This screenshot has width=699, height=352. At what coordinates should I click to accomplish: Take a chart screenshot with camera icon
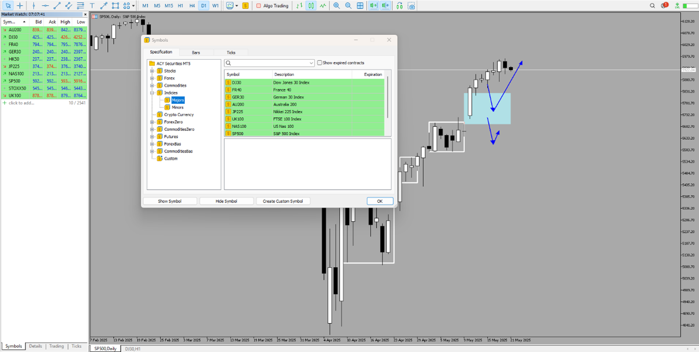(x=412, y=6)
